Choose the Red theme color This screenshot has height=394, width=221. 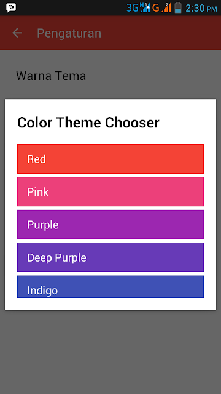tap(110, 159)
